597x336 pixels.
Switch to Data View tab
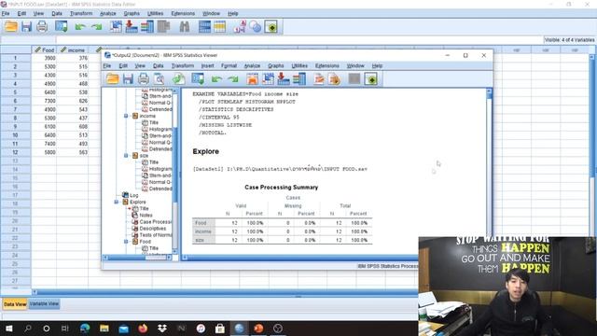coord(15,304)
